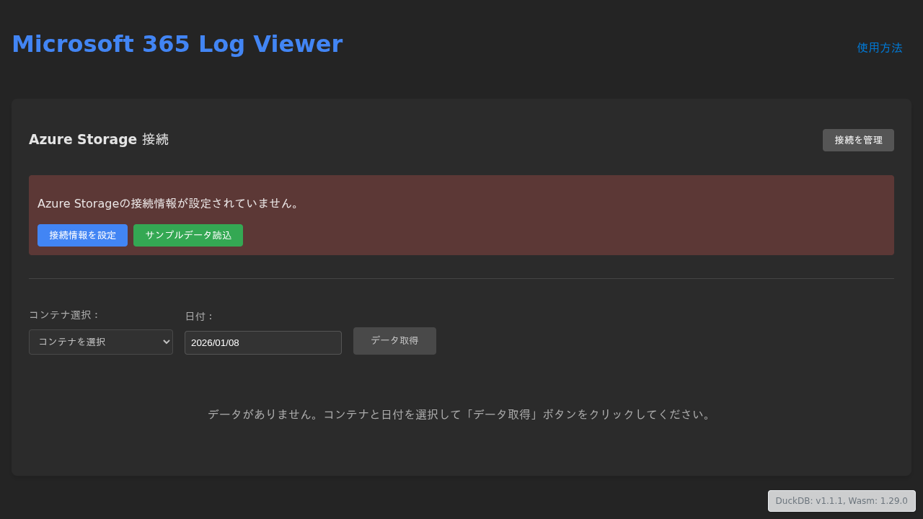Click the 日付 label above the date field
This screenshot has height=519, width=923.
click(x=198, y=316)
